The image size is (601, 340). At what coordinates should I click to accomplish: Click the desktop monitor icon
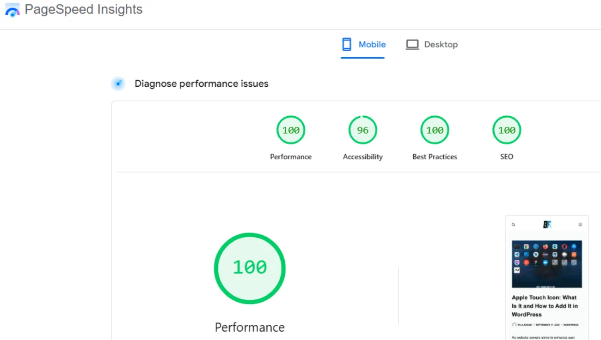[x=412, y=44]
